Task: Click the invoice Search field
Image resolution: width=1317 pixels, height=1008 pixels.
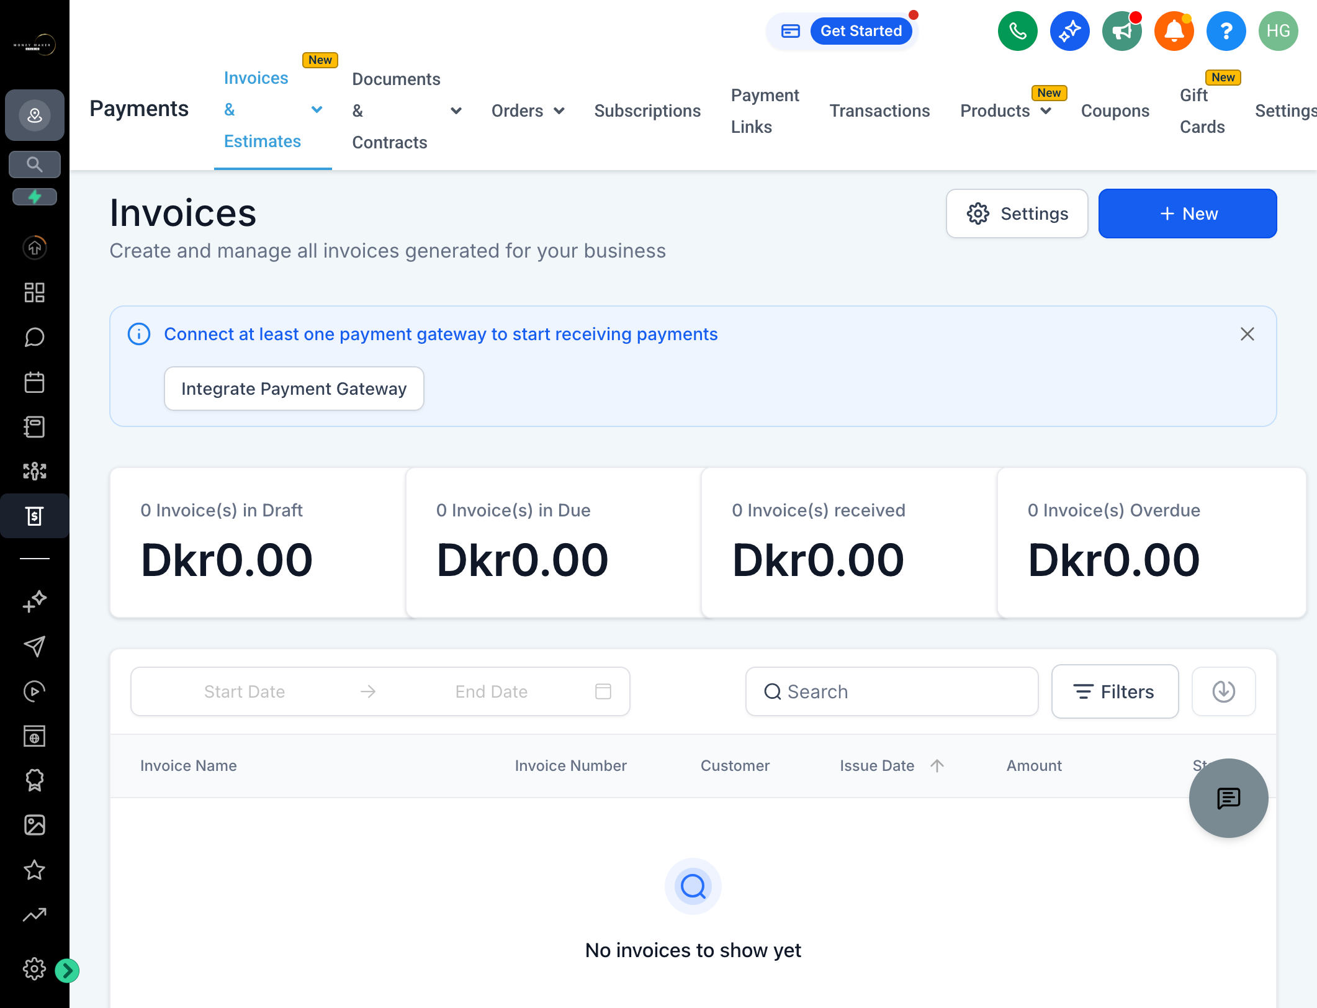Action: (891, 691)
